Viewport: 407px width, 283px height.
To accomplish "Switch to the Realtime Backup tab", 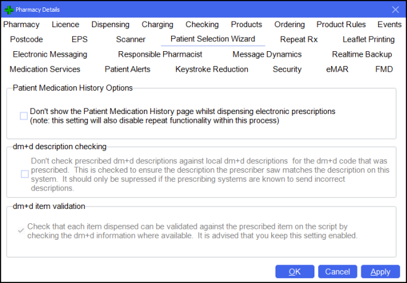I will click(x=362, y=54).
